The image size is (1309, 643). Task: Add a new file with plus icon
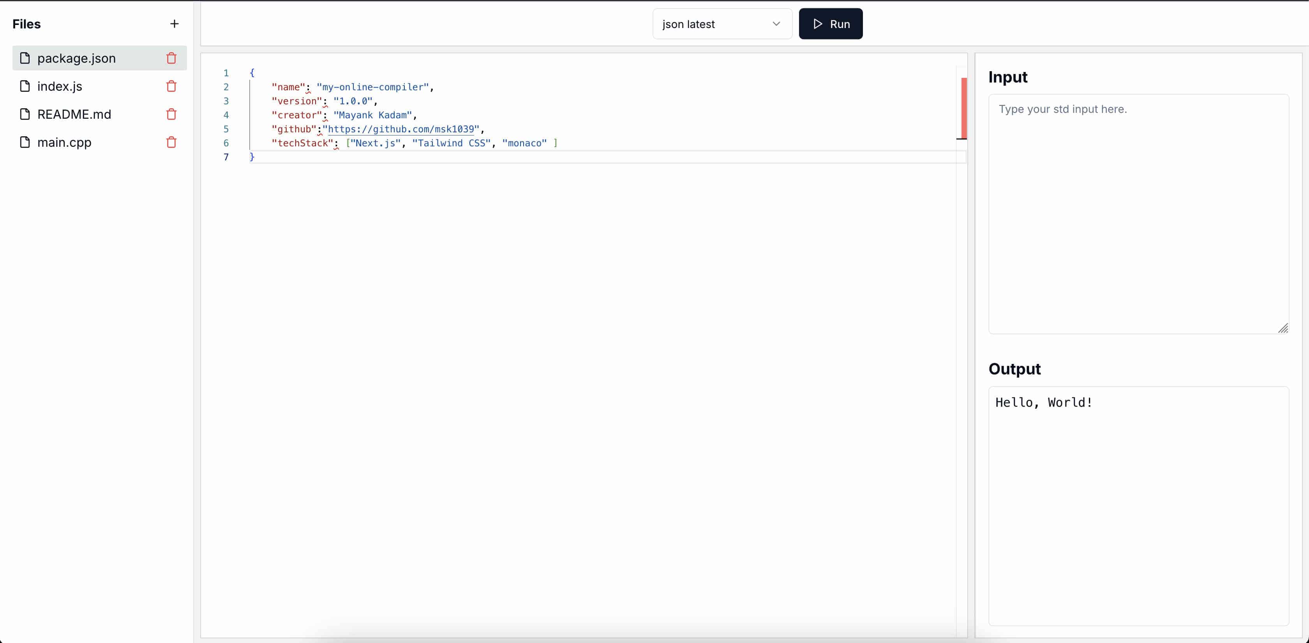(174, 24)
